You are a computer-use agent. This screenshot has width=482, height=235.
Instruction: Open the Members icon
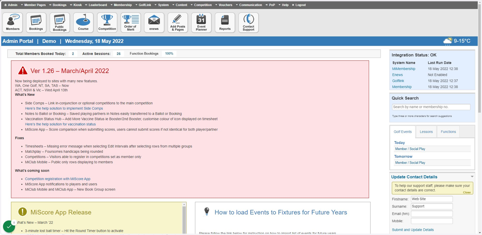click(x=12, y=22)
